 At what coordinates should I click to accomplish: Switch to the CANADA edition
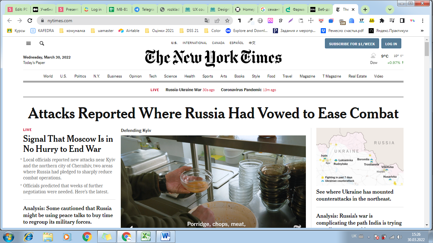218,43
